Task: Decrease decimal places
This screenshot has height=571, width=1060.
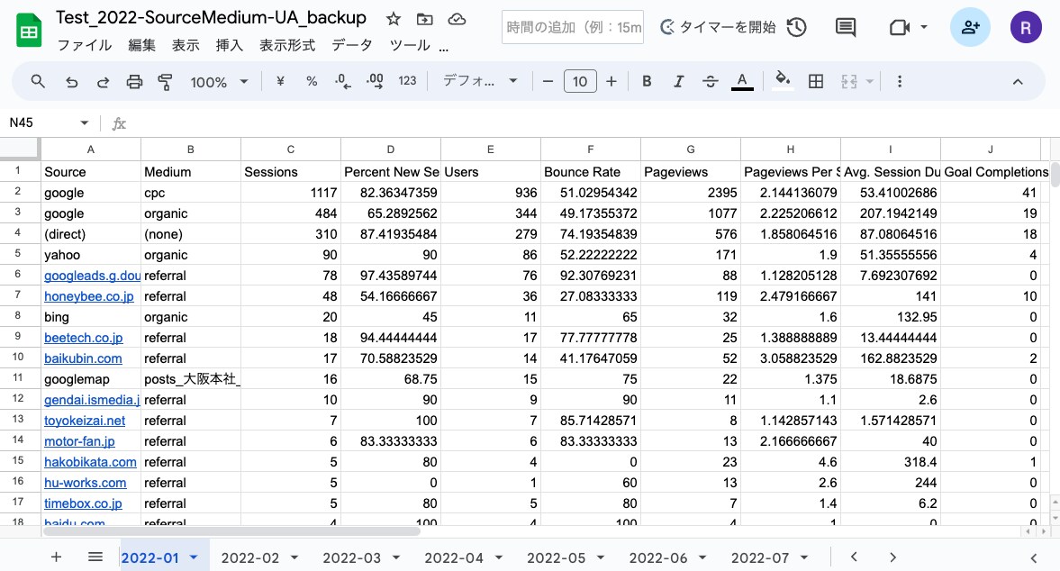Action: click(343, 81)
